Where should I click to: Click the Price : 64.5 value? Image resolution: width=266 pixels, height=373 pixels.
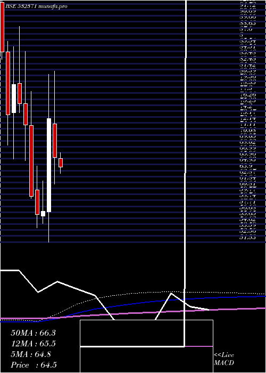click(x=34, y=365)
